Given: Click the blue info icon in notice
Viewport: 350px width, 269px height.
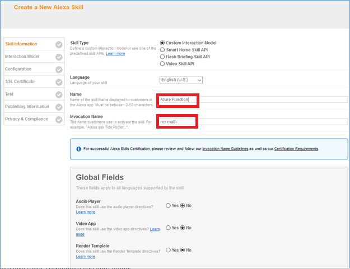Looking at the screenshot, I should click(x=78, y=149).
